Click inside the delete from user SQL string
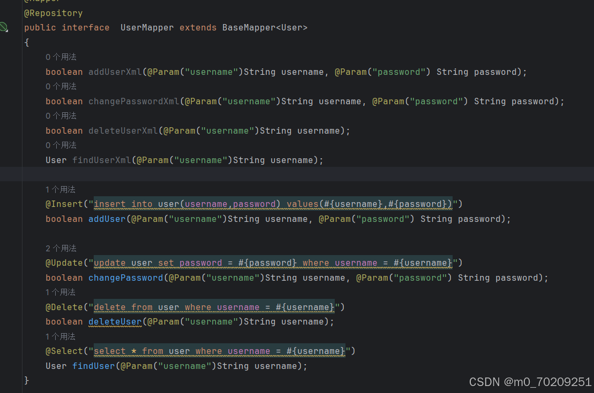The height and width of the screenshot is (393, 594). click(214, 307)
